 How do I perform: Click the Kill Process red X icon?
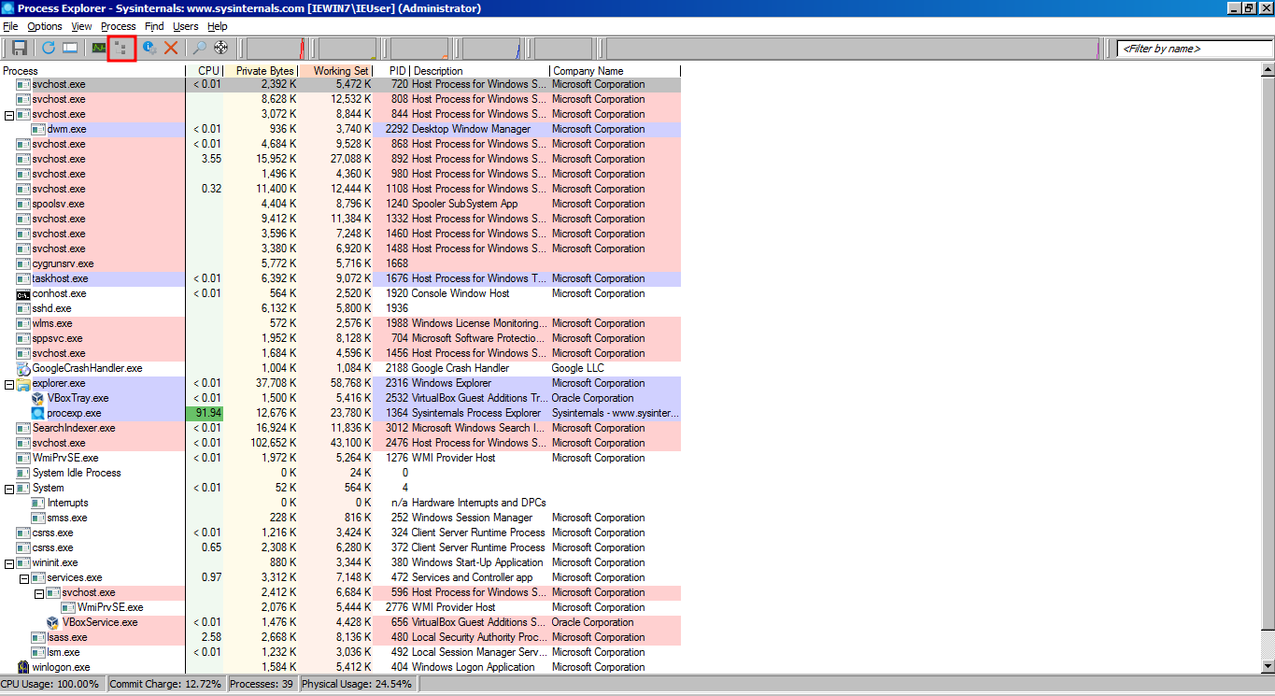point(171,48)
